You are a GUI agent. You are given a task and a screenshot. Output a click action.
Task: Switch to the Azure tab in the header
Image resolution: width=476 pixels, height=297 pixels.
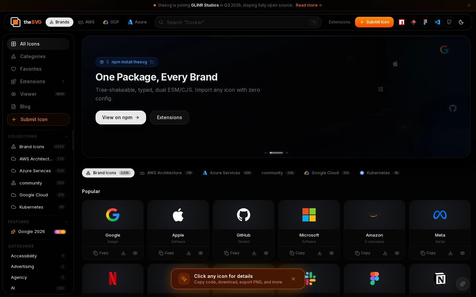point(137,22)
